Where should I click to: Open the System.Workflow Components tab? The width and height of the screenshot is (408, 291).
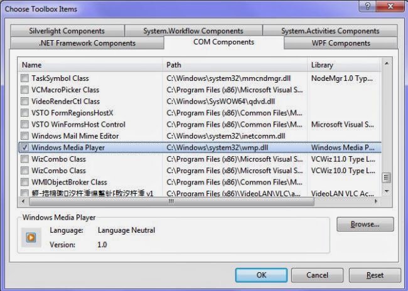click(193, 31)
